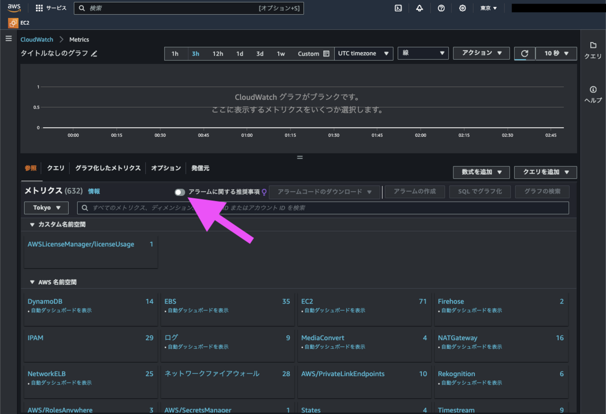Open the IPAM namespace
The height and width of the screenshot is (414, 606).
(x=35, y=338)
